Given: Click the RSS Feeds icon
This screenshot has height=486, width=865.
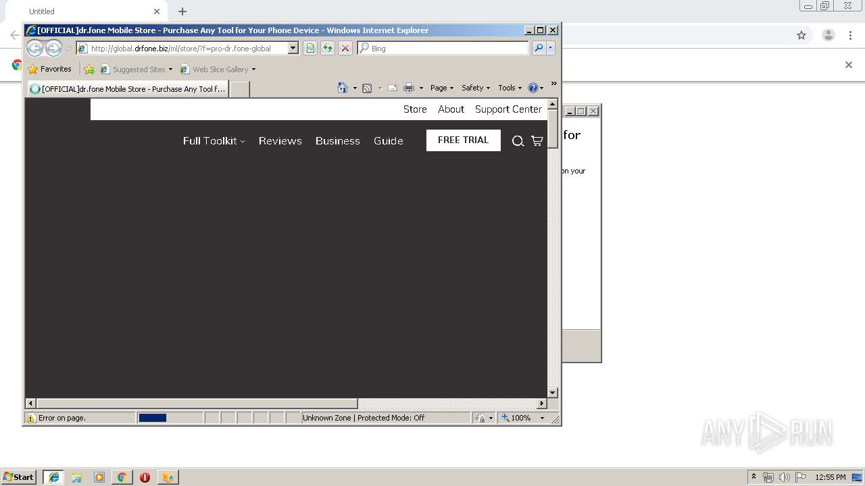Looking at the screenshot, I should pyautogui.click(x=367, y=88).
